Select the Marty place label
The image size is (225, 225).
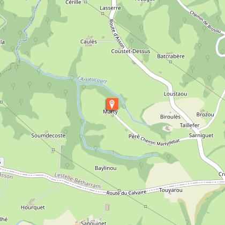pyautogui.click(x=110, y=112)
